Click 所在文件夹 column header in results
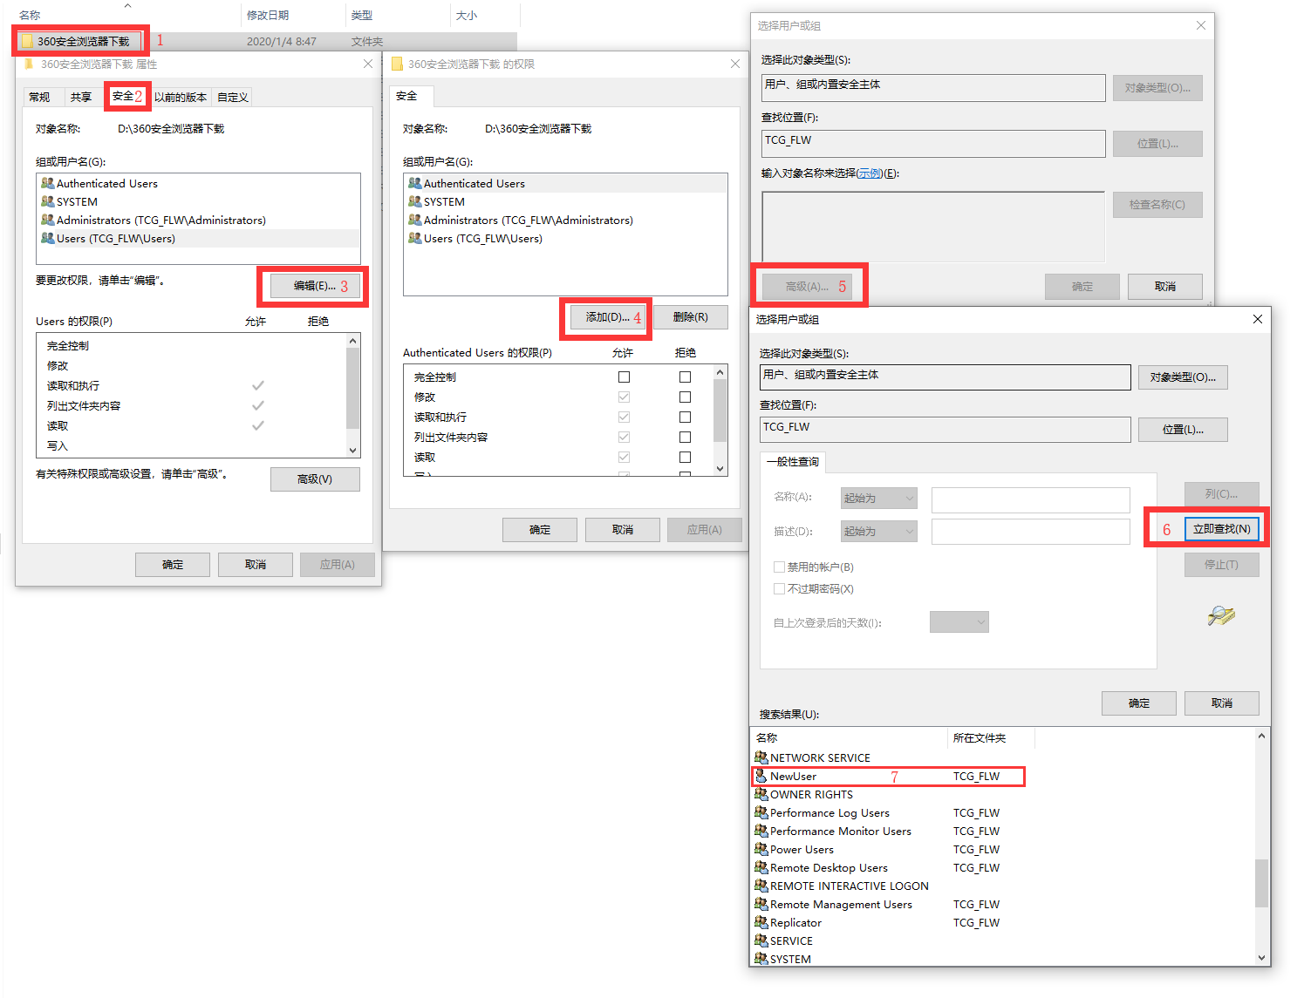This screenshot has width=1304, height=998. pyautogui.click(x=991, y=738)
